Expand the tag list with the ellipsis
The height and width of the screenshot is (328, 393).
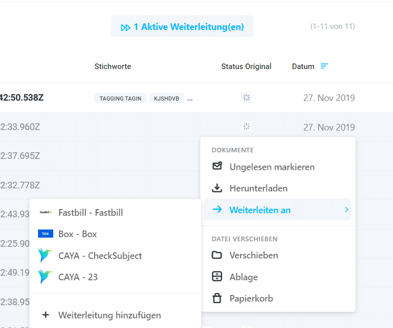190,99
